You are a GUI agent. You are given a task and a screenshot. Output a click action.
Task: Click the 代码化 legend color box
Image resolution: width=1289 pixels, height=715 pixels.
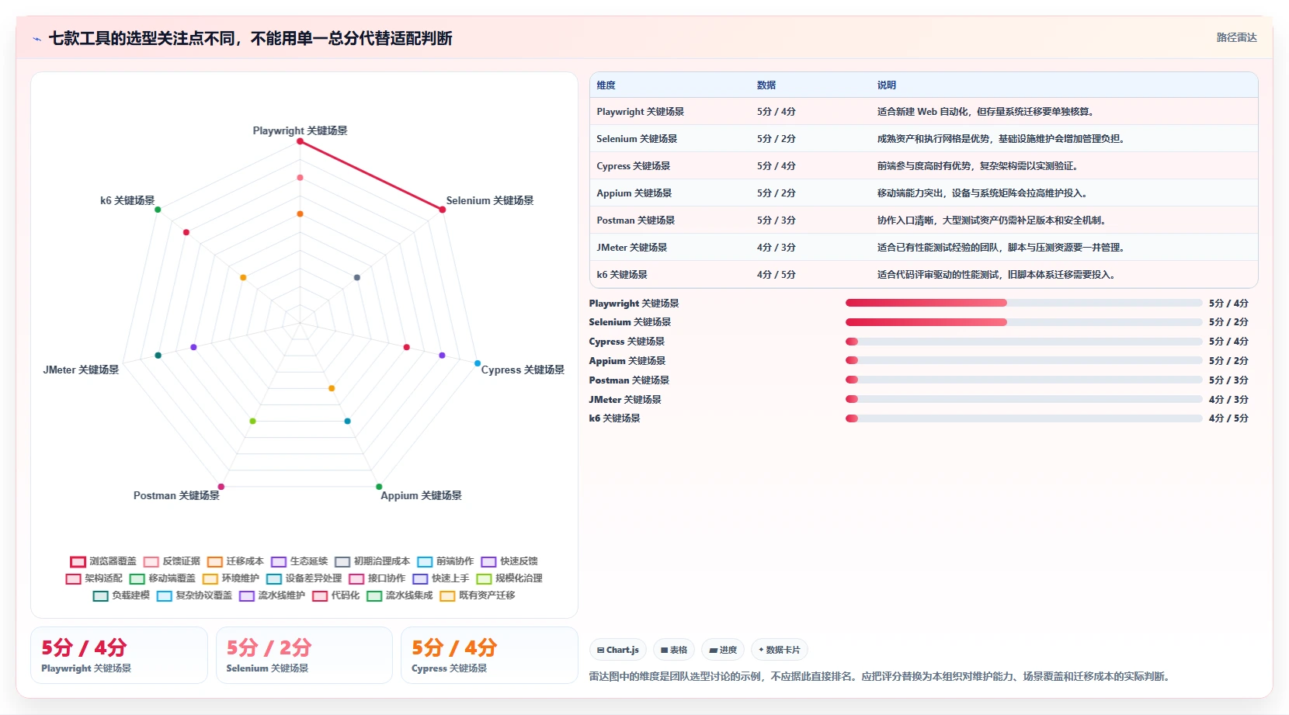click(320, 596)
